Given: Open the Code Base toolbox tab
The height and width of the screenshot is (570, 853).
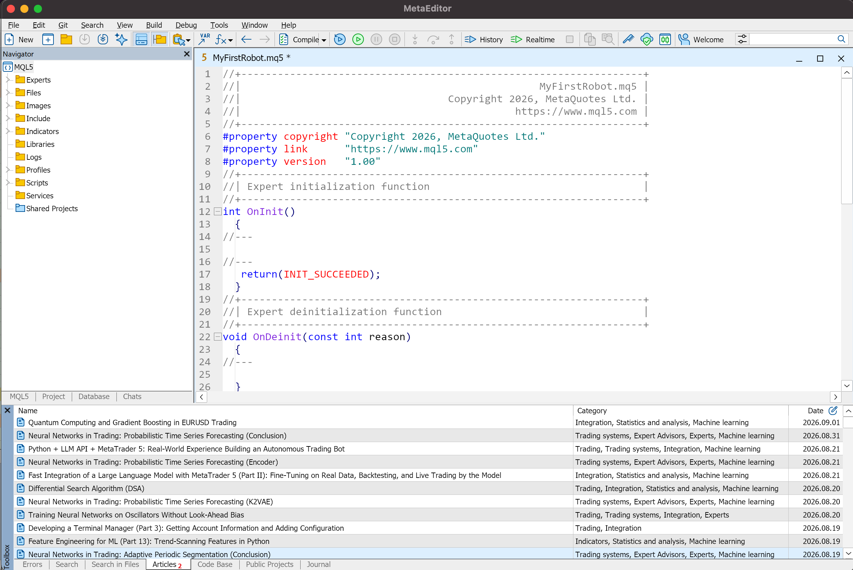Looking at the screenshot, I should 215,564.
